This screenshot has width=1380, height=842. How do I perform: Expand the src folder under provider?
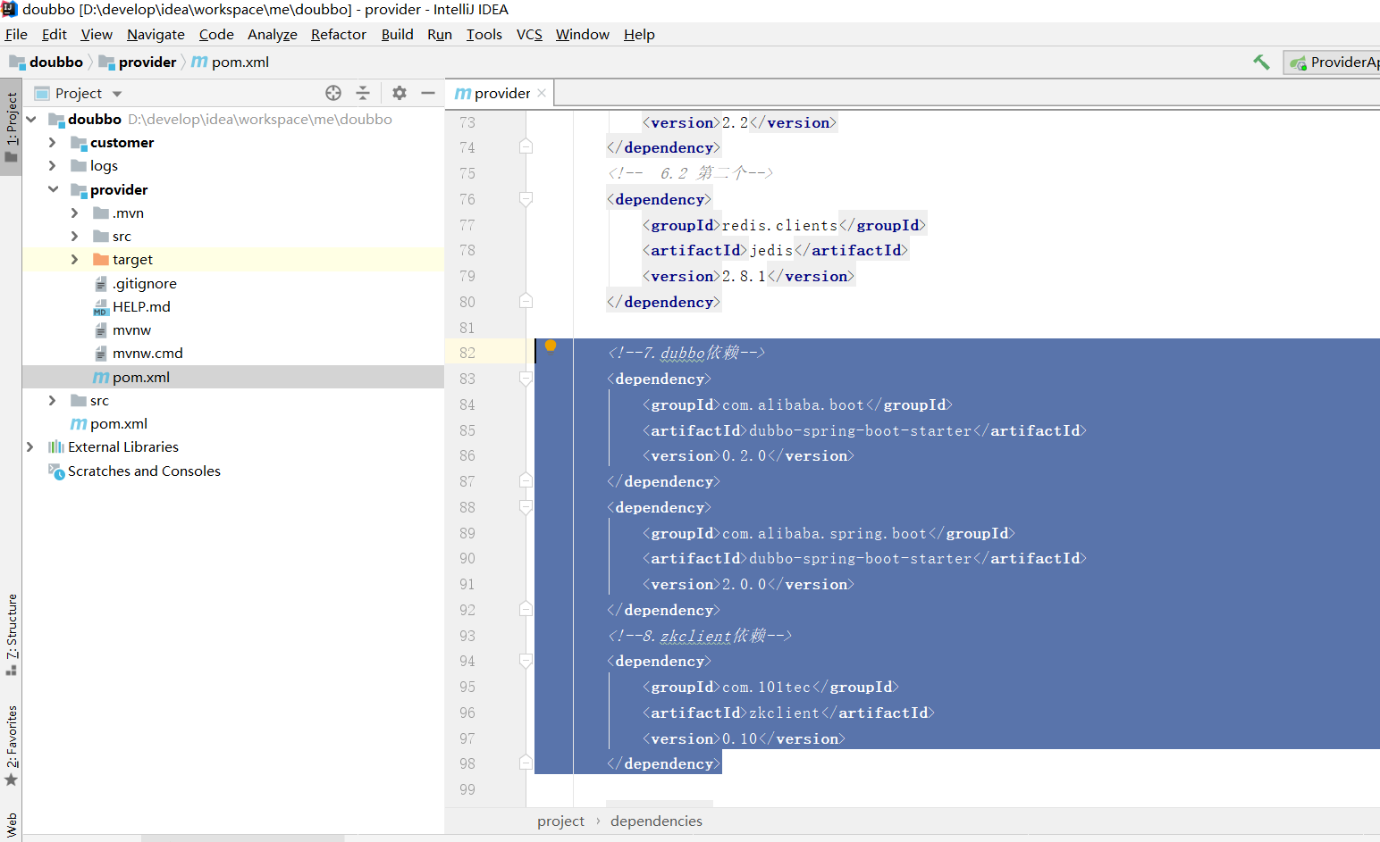pos(74,236)
